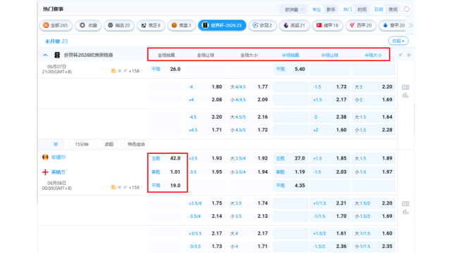The image size is (451, 253).
Task: Click the 安道尔 team flag
Action: coord(45,157)
